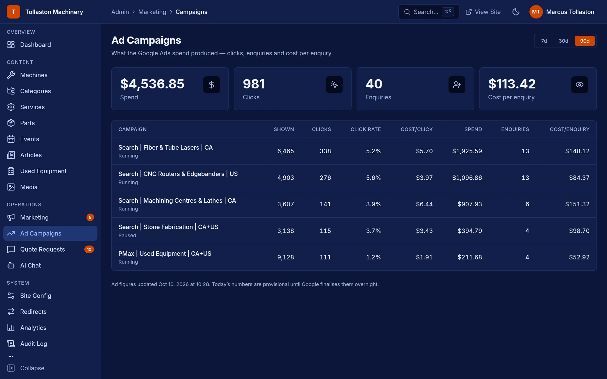Toggle dark mode with the moon icon
Viewport: 607px width, 379px height.
pyautogui.click(x=516, y=12)
